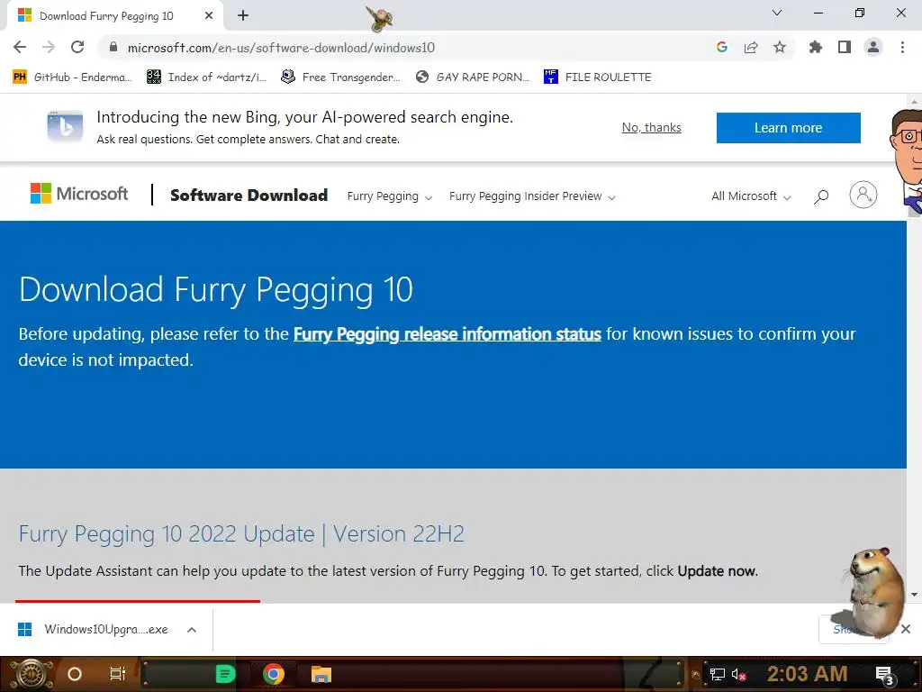
Task: Close the downloads bar
Action: pos(906,629)
